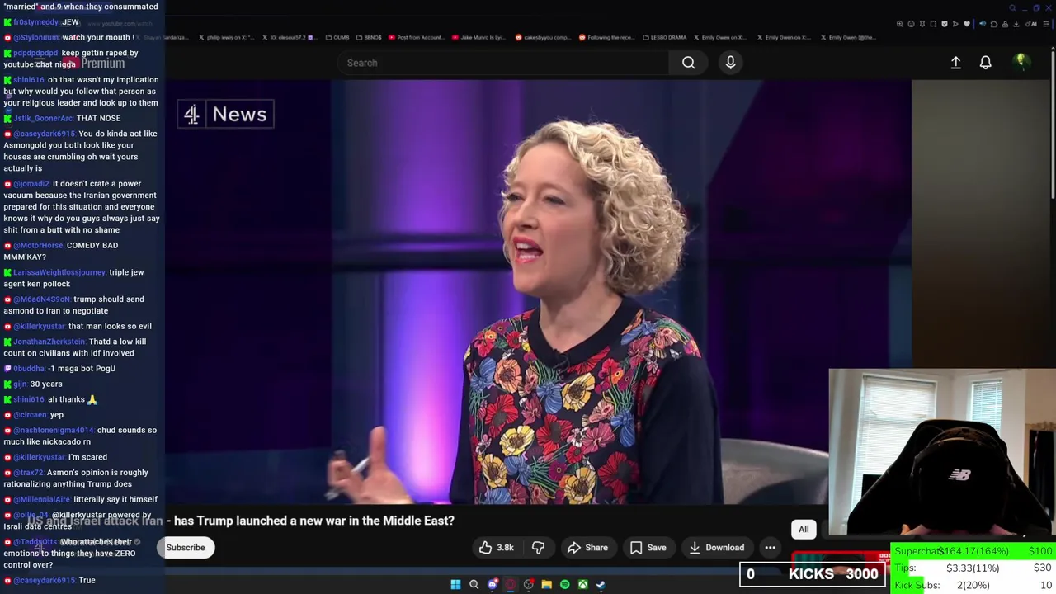
Task: Open 'Following the rece...' bookmark
Action: [606, 37]
